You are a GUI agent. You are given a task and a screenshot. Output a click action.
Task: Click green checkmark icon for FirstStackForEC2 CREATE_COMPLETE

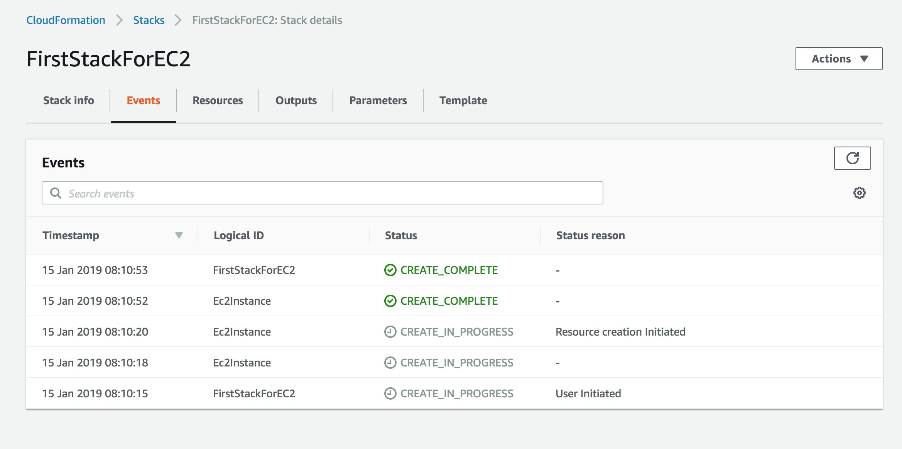(x=390, y=270)
